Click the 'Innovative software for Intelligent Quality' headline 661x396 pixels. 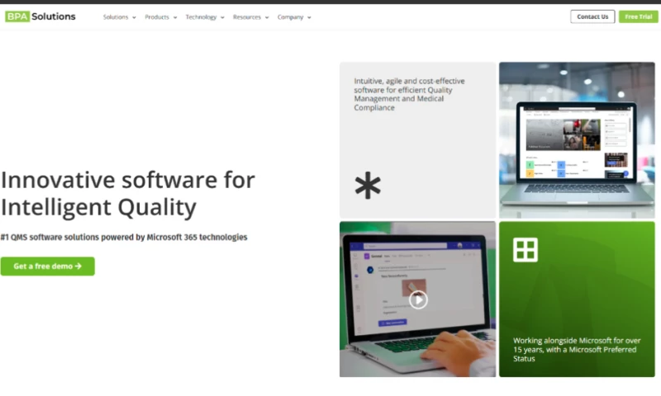tap(128, 192)
